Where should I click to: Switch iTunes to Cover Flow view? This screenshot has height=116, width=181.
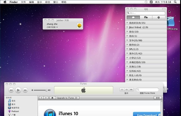[131, 90]
